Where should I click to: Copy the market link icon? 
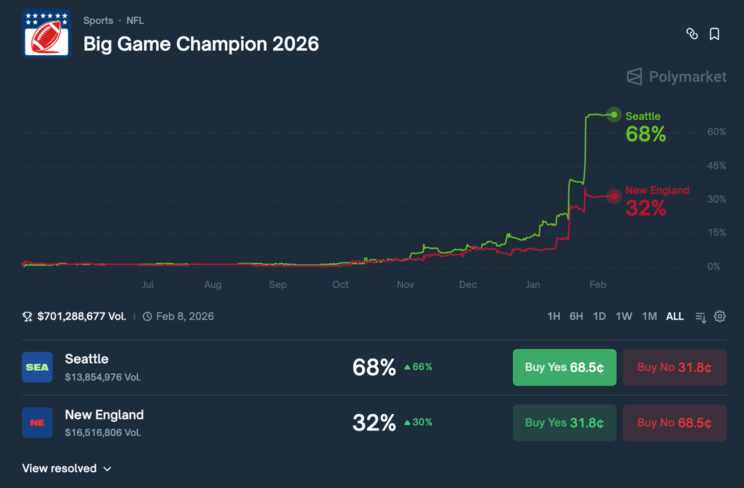pos(692,34)
